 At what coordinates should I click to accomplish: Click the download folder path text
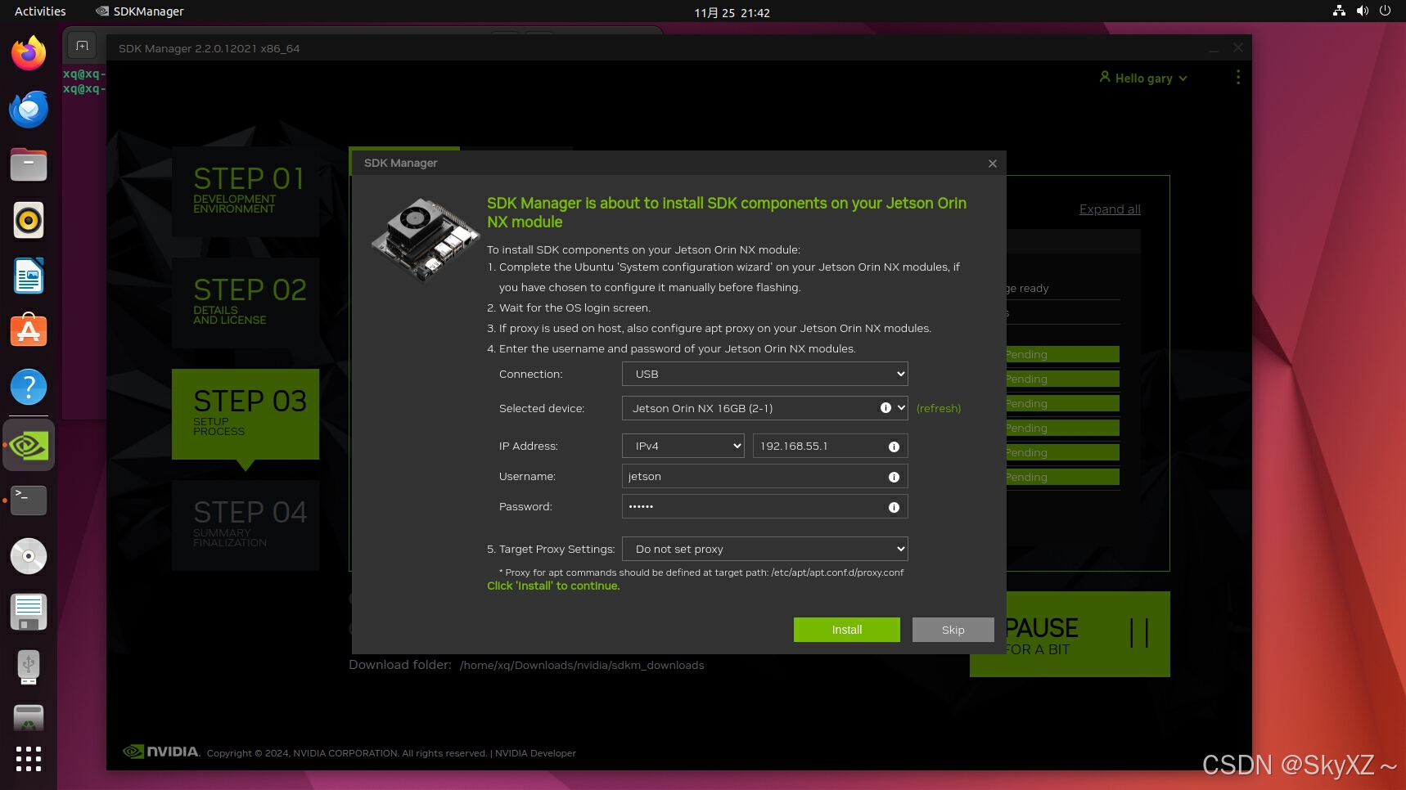click(582, 665)
